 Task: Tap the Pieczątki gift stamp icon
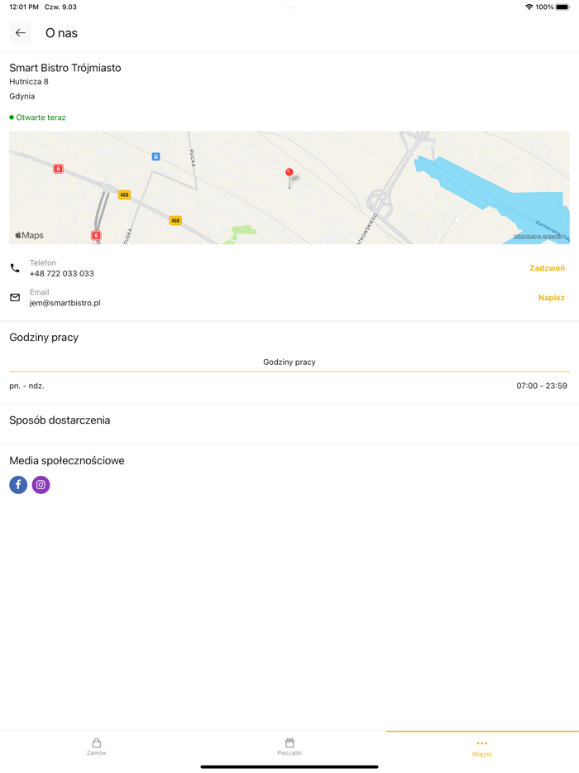289,744
